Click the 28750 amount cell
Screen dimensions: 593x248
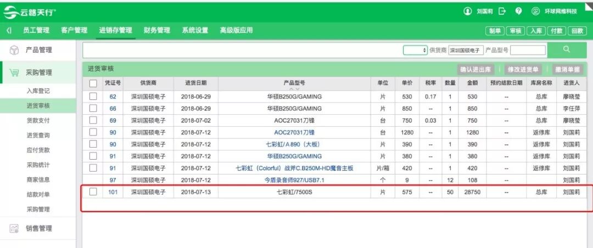click(472, 192)
